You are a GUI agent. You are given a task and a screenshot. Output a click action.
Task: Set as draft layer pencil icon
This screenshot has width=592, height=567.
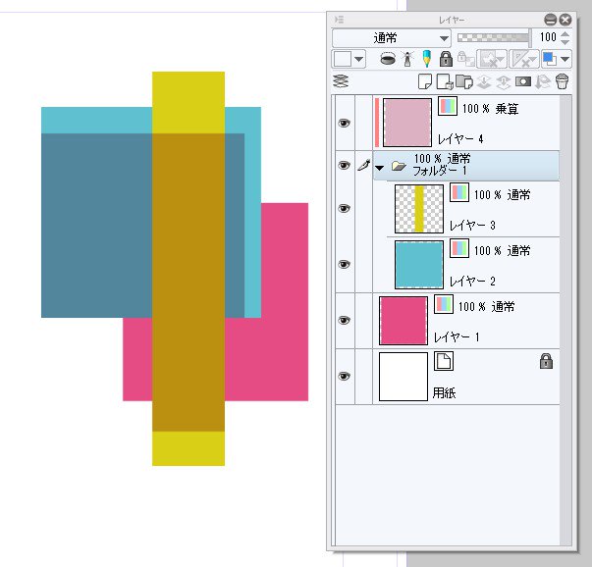point(427,59)
